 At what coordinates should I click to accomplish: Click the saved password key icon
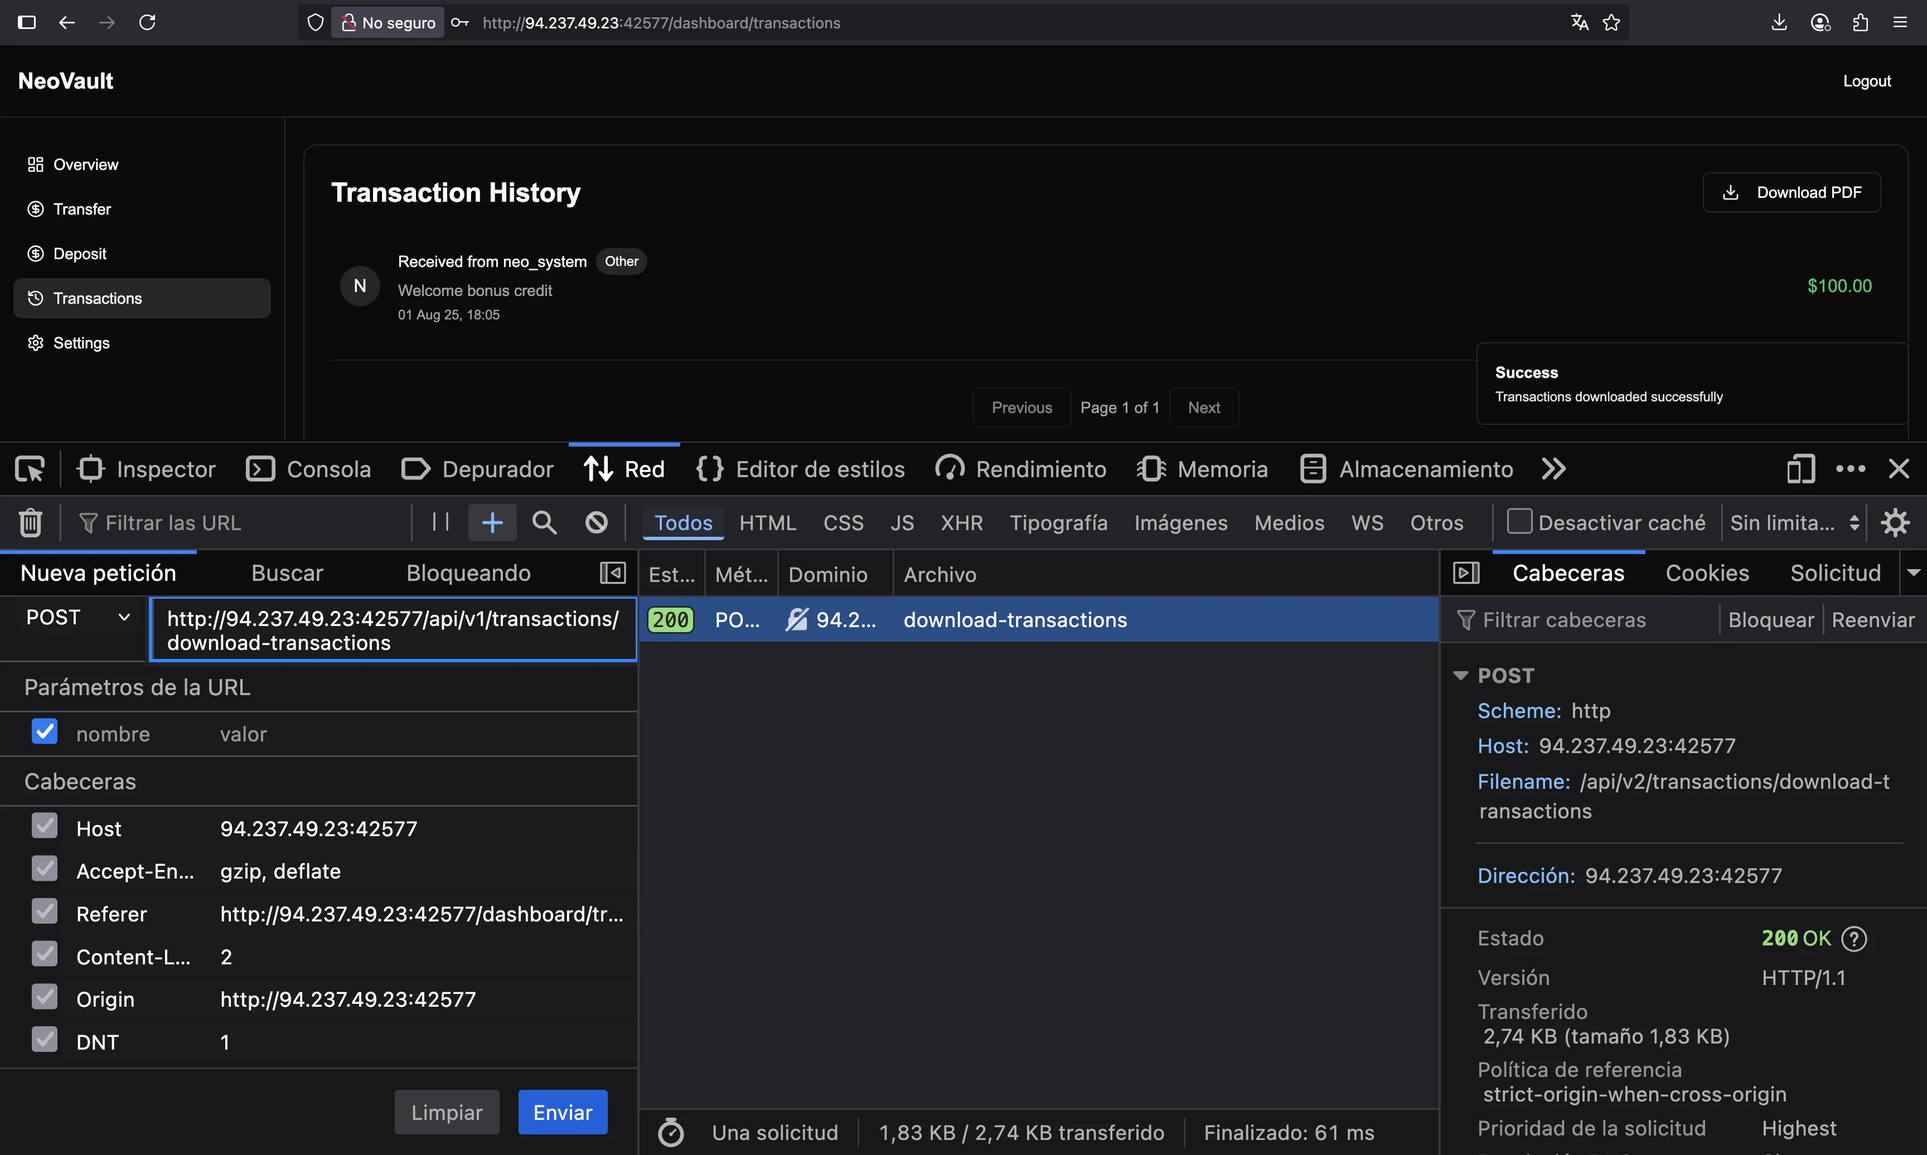[x=460, y=22]
